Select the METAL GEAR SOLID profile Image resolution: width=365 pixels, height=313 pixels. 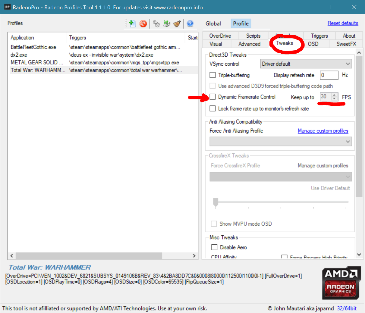click(37, 62)
